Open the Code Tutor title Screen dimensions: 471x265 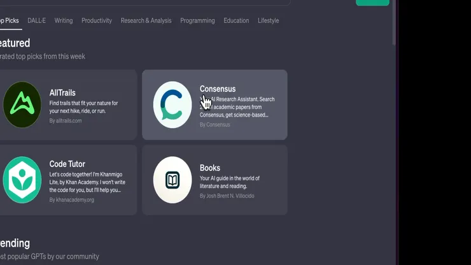[x=67, y=164]
